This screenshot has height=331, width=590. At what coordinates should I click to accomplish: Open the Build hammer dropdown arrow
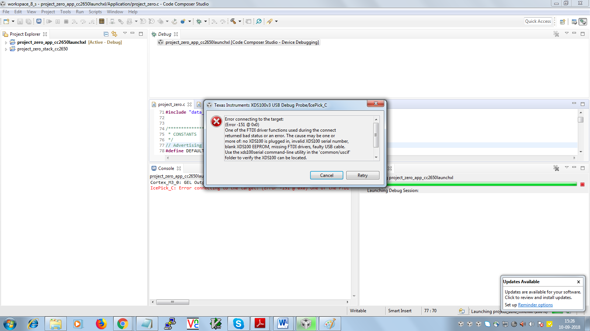click(240, 21)
